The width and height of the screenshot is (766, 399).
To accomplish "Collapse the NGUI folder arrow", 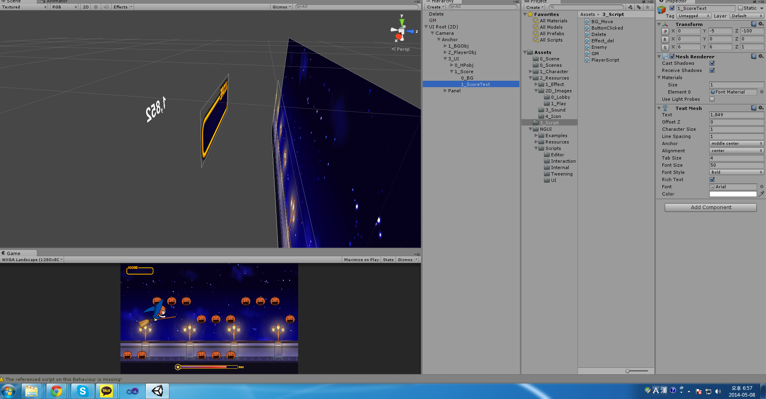I will point(530,129).
